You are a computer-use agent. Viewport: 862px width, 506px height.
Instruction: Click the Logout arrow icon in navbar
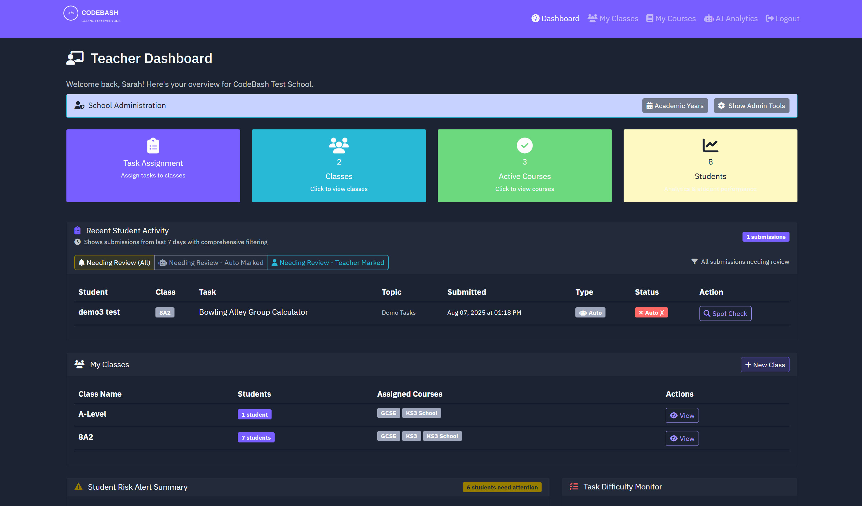[x=770, y=18]
